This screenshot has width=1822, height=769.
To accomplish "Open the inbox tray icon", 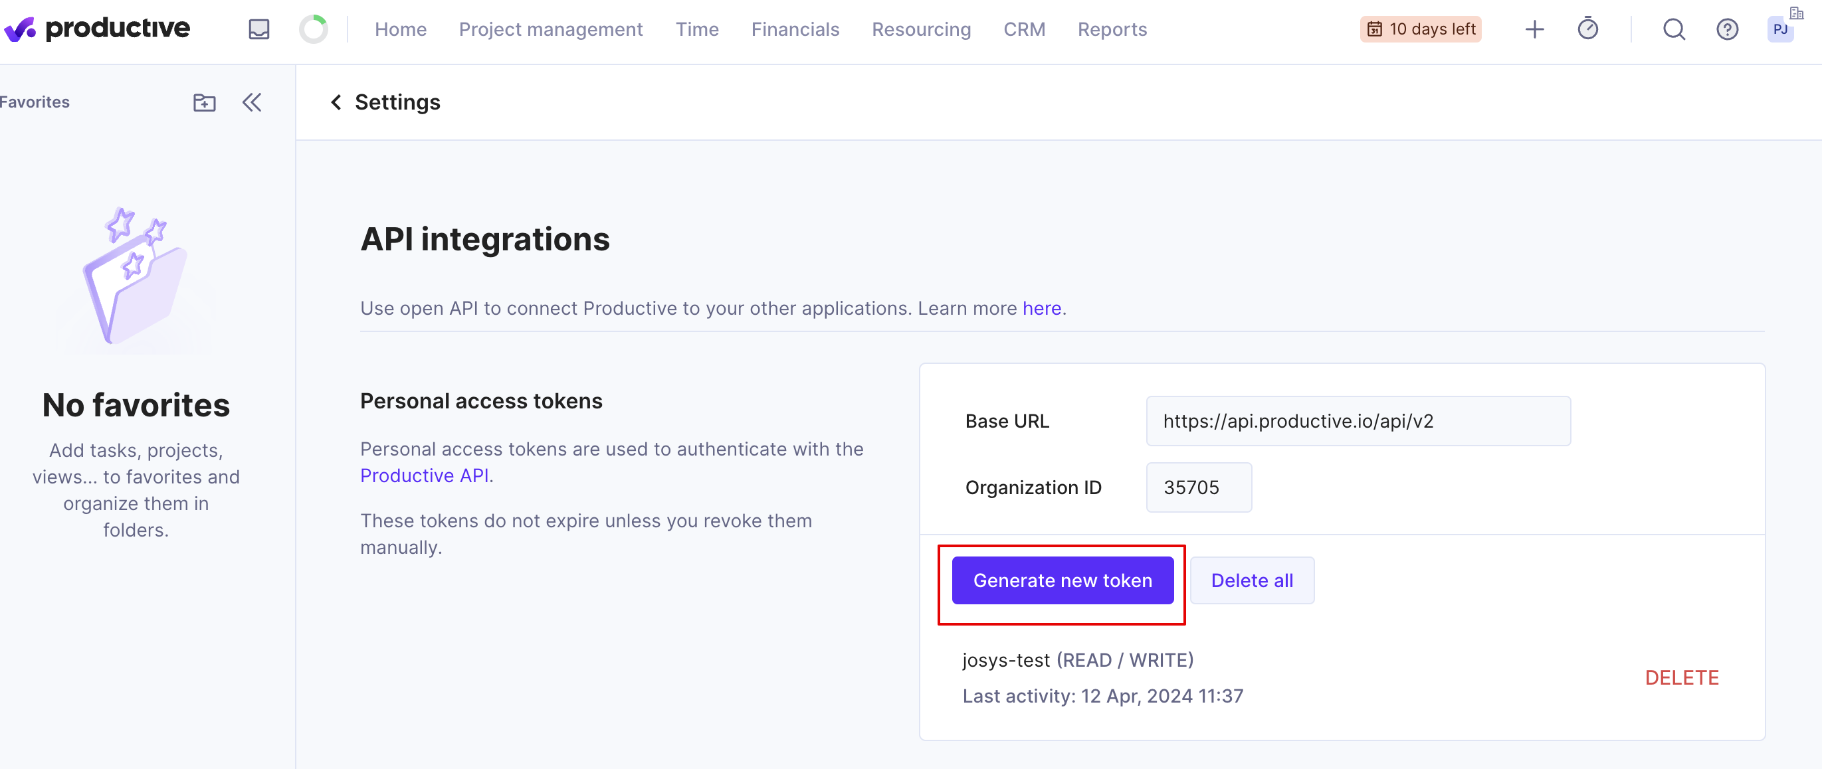I will pyautogui.click(x=259, y=29).
